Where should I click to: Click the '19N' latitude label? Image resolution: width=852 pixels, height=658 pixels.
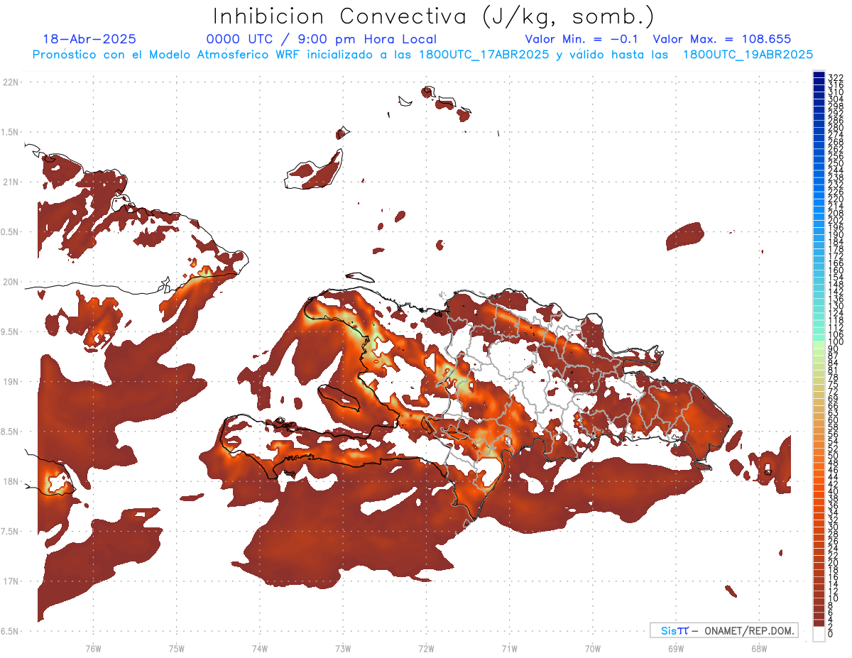[11, 382]
